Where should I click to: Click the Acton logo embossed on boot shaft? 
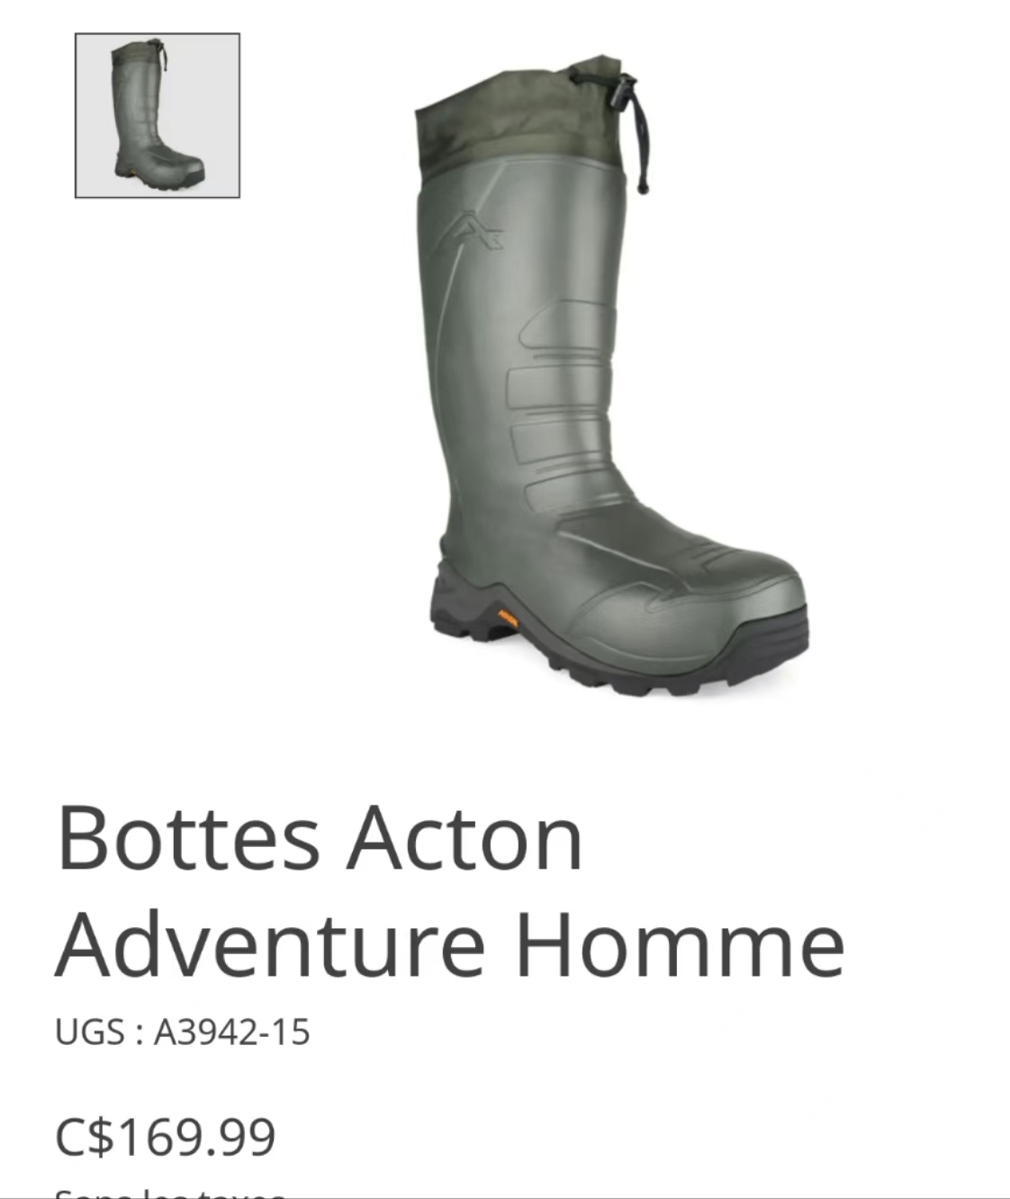470,230
